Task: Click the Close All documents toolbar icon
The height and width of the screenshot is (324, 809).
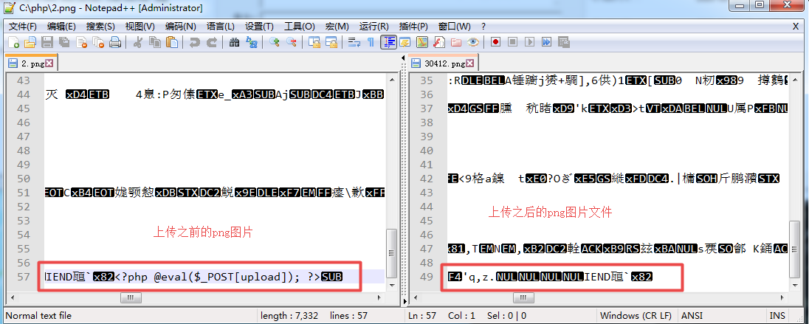Action: click(x=98, y=42)
